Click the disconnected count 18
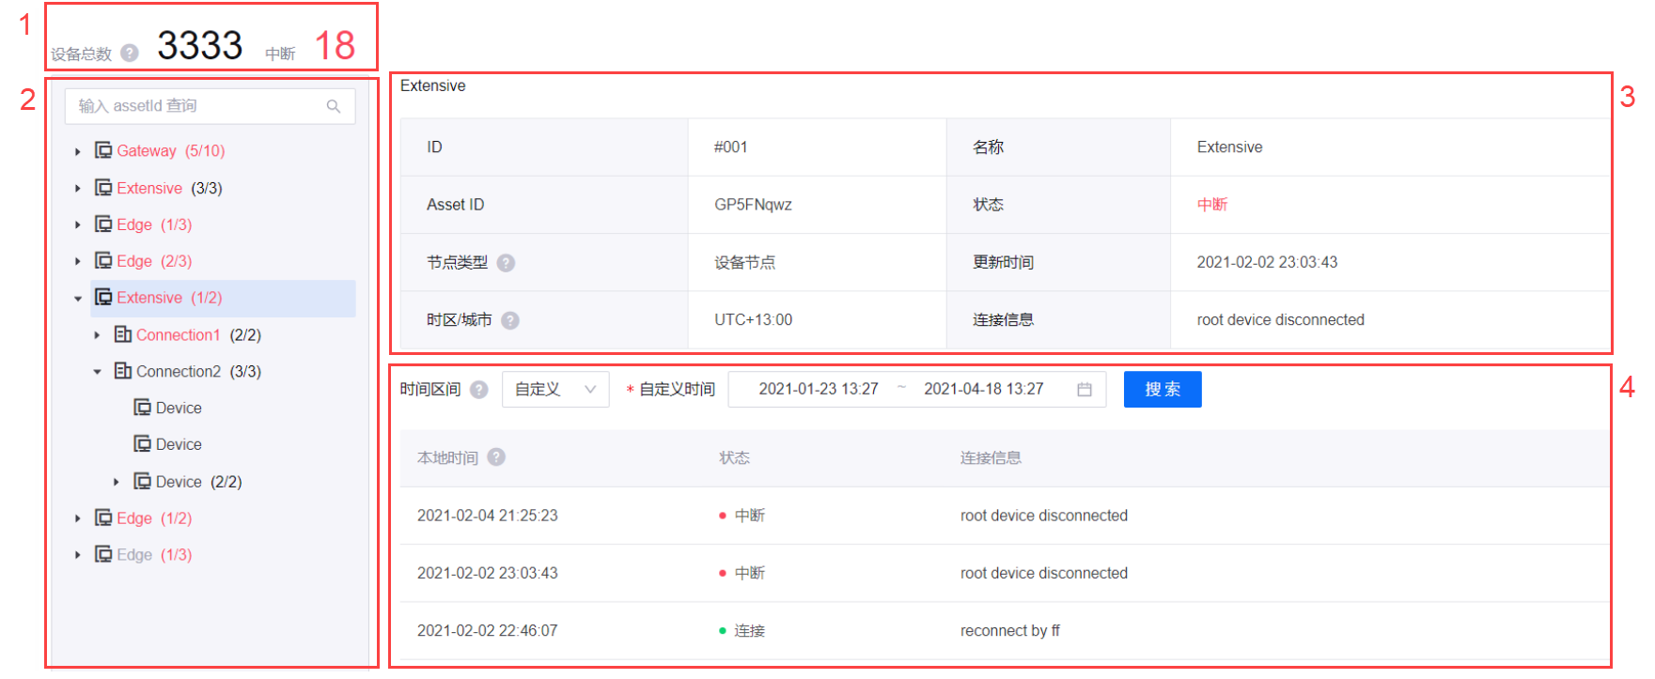1655x679 pixels. pos(335,45)
